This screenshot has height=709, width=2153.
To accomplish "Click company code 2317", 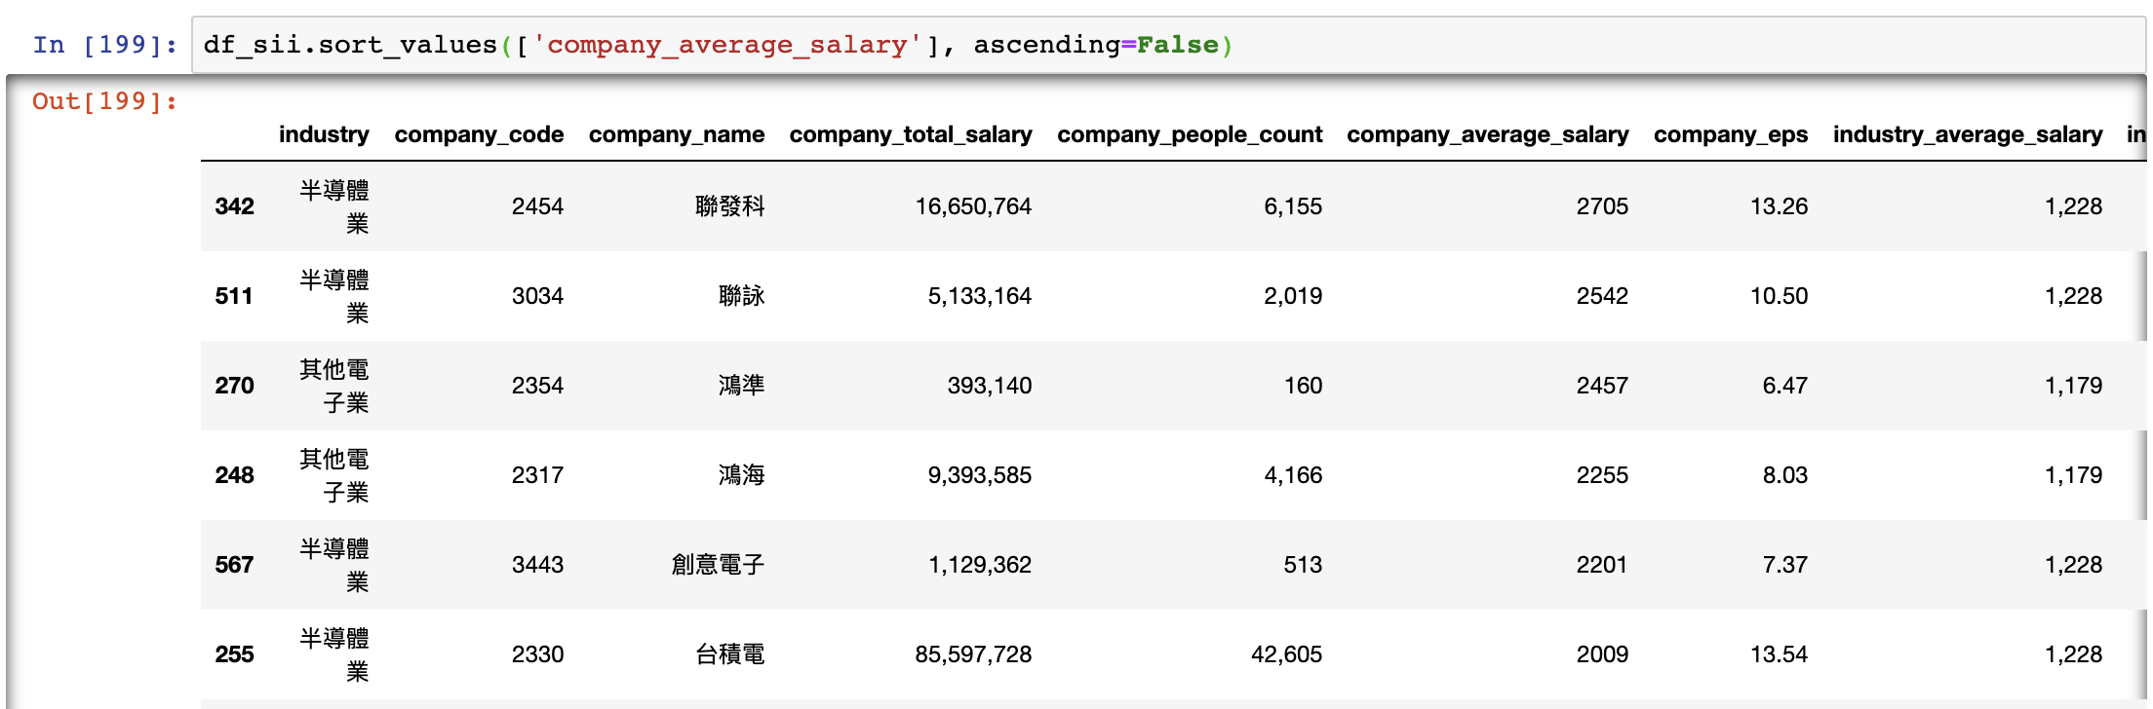I will tap(537, 475).
